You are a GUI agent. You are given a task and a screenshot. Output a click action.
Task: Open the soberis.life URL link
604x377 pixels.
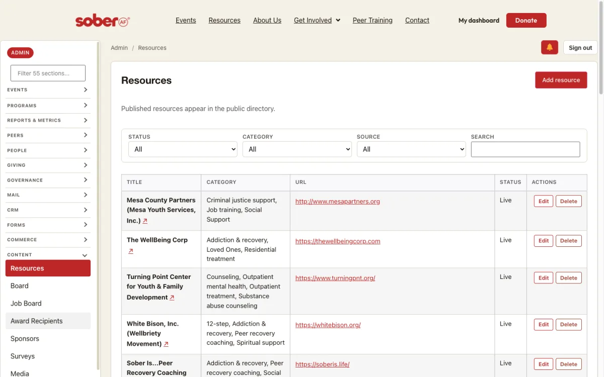tap(323, 364)
